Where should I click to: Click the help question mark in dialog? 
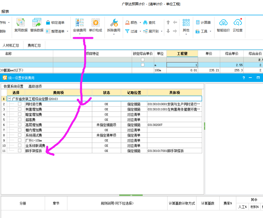[x=244, y=78]
